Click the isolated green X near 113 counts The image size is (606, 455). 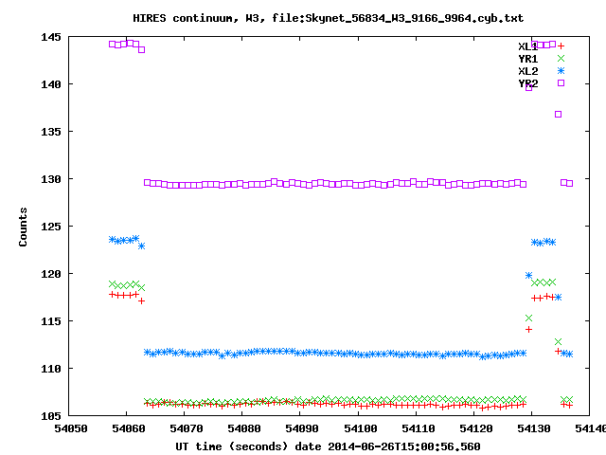[558, 341]
